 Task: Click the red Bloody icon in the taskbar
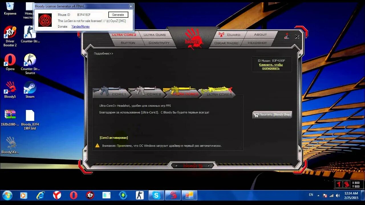(173, 195)
